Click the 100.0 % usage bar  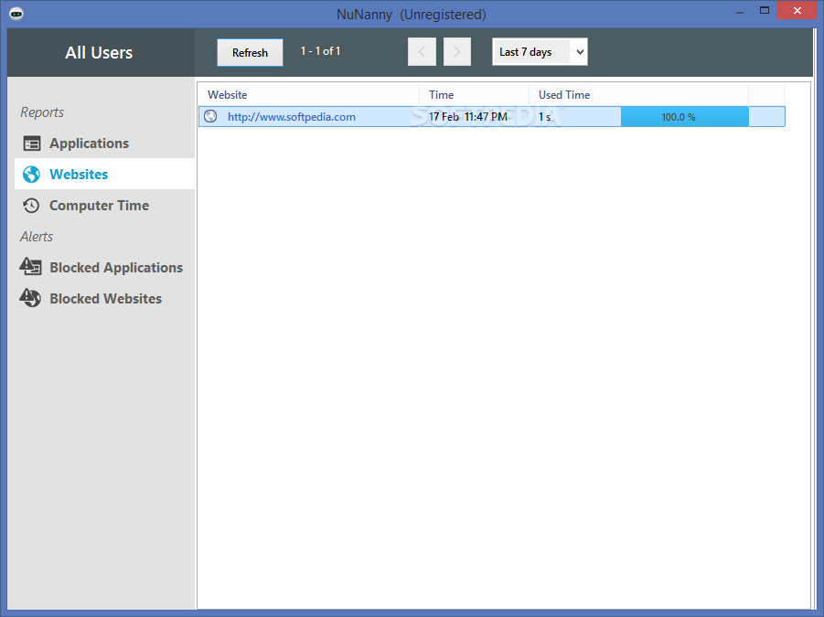pyautogui.click(x=685, y=117)
